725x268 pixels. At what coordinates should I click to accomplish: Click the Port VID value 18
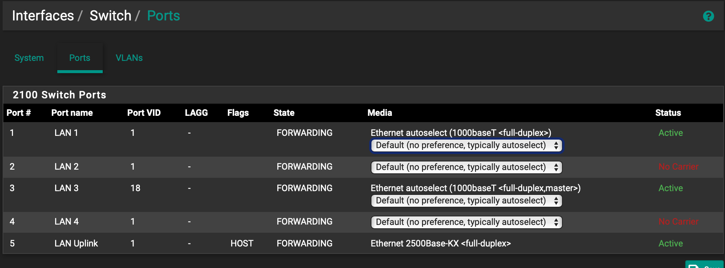pyautogui.click(x=135, y=188)
